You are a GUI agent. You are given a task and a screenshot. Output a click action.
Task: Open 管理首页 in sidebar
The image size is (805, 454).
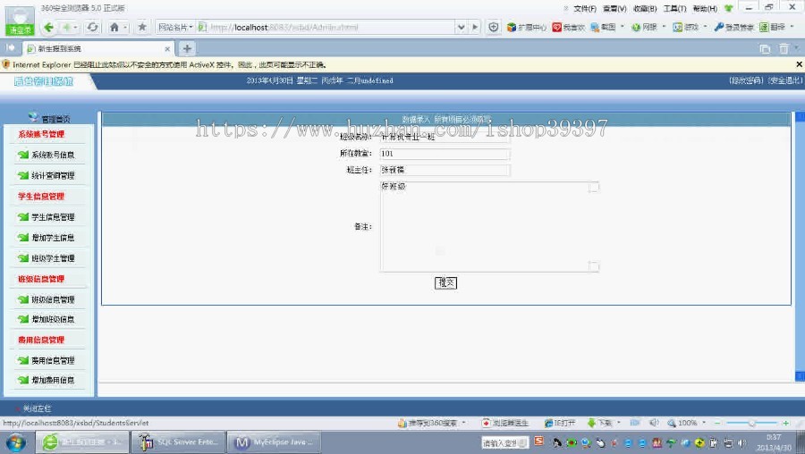[x=55, y=119]
